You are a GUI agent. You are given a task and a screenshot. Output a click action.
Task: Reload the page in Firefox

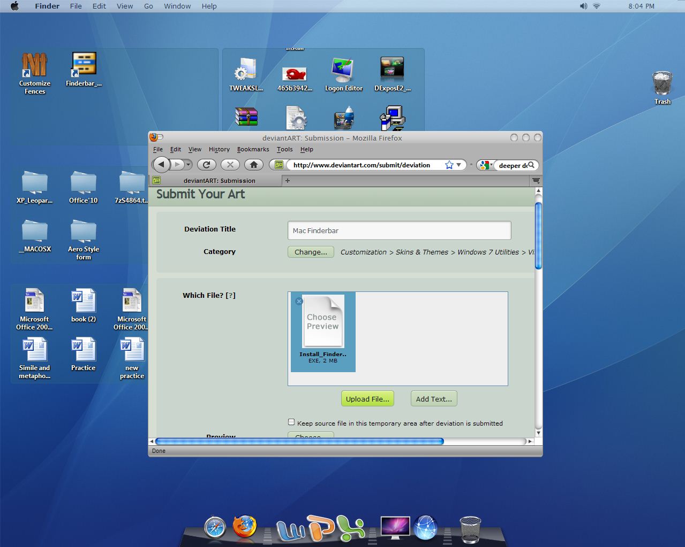207,165
